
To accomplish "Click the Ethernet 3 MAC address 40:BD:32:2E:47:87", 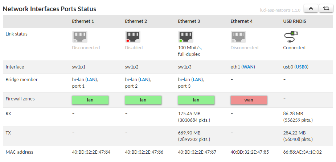I will (x=197, y=152).
